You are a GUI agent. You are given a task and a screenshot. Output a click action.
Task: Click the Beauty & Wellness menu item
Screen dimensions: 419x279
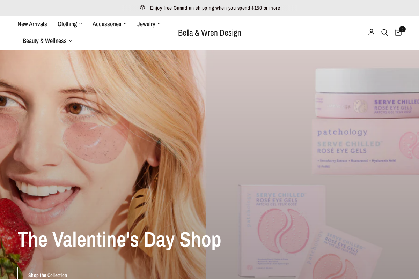pyautogui.click(x=45, y=41)
